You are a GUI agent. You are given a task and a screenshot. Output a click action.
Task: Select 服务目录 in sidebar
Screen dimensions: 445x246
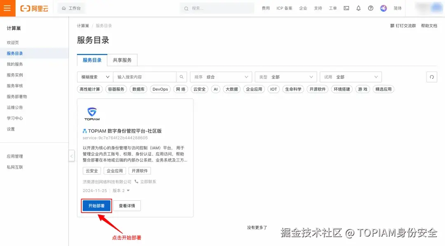[34, 53]
